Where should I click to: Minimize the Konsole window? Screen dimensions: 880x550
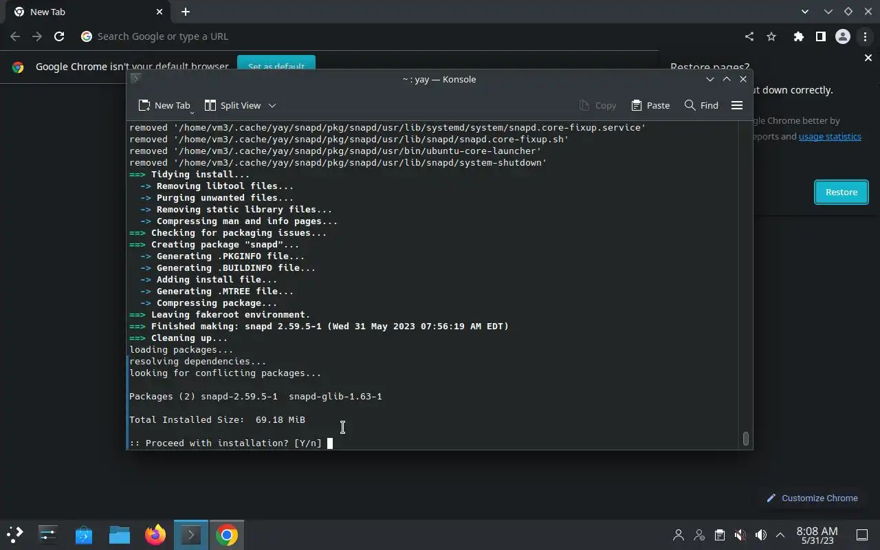point(710,79)
